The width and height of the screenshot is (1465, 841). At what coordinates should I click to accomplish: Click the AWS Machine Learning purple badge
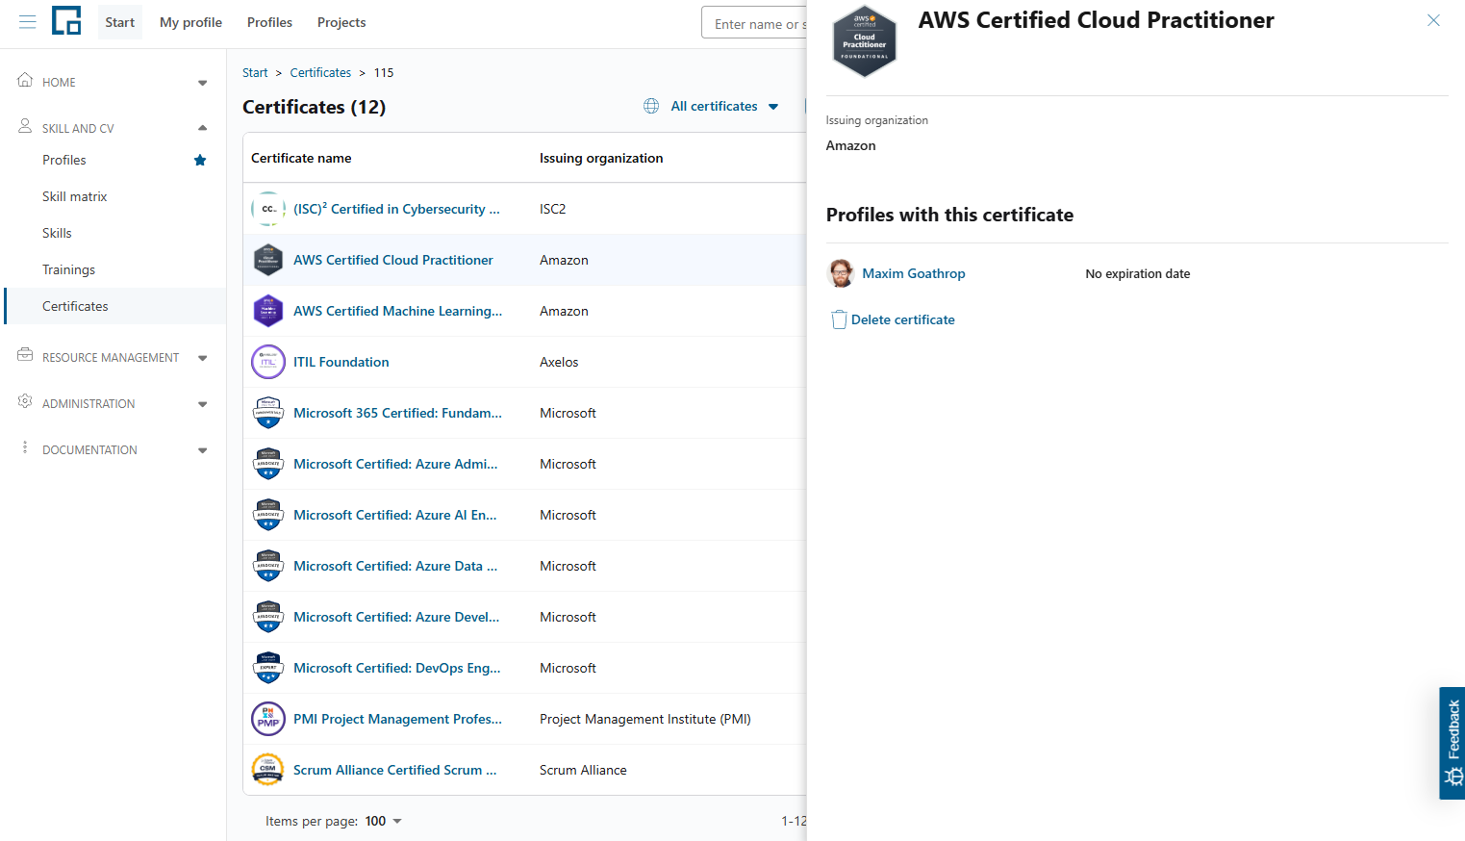(x=268, y=311)
